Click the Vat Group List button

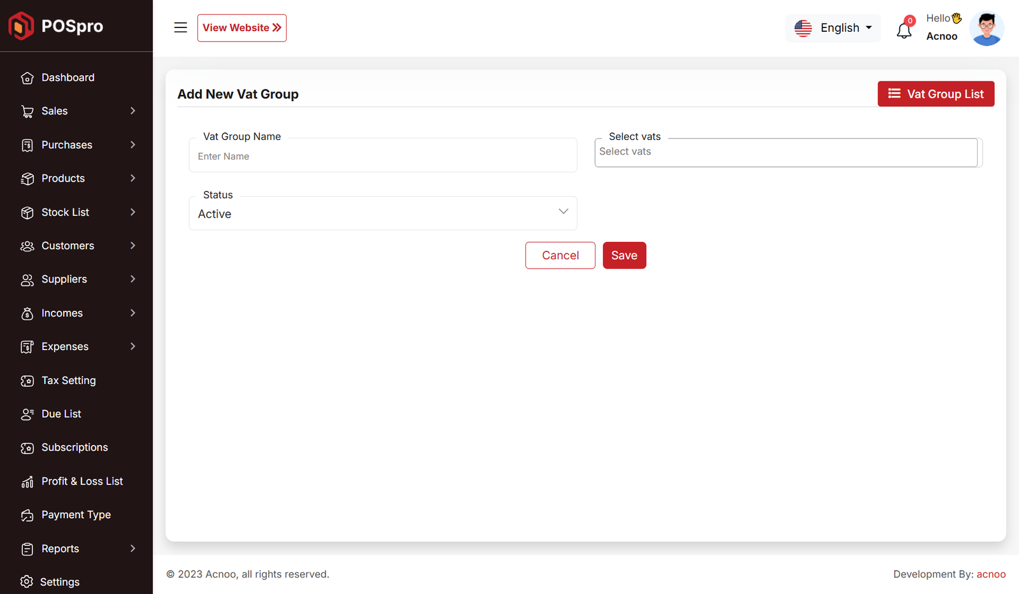[936, 94]
